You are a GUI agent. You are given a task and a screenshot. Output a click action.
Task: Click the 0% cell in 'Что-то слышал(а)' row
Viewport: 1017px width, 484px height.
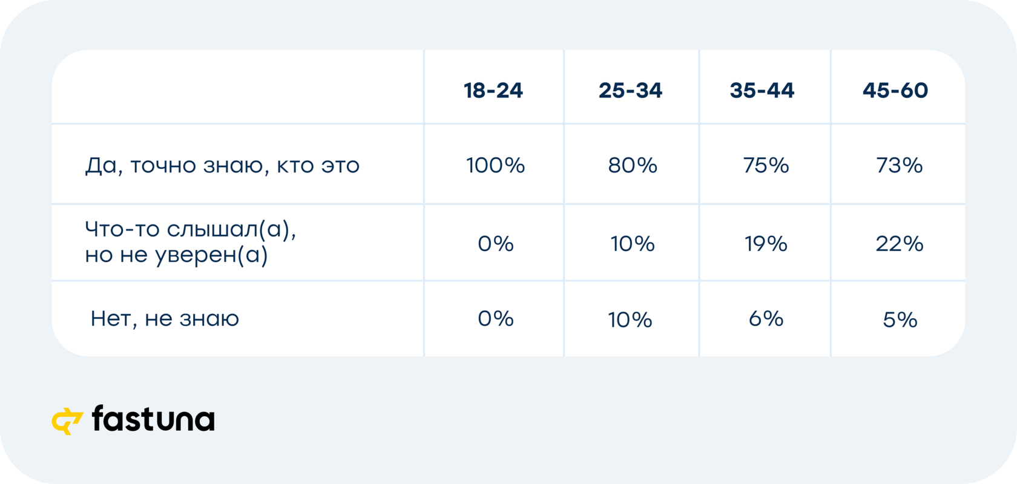[x=495, y=244]
